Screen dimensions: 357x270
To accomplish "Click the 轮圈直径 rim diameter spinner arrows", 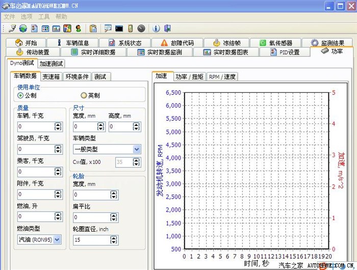I will pyautogui.click(x=136, y=239).
